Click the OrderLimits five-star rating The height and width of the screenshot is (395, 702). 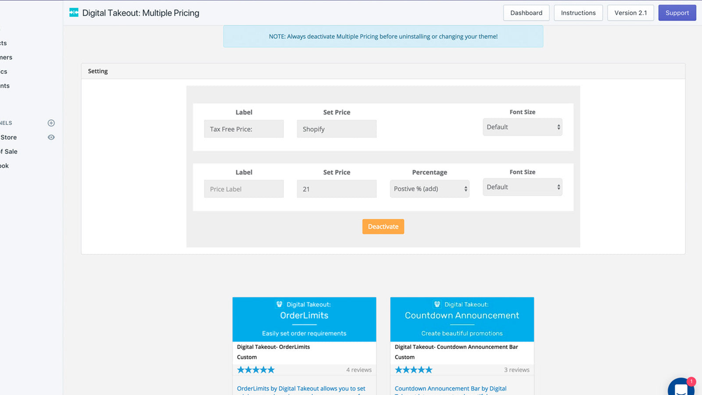pyautogui.click(x=256, y=370)
